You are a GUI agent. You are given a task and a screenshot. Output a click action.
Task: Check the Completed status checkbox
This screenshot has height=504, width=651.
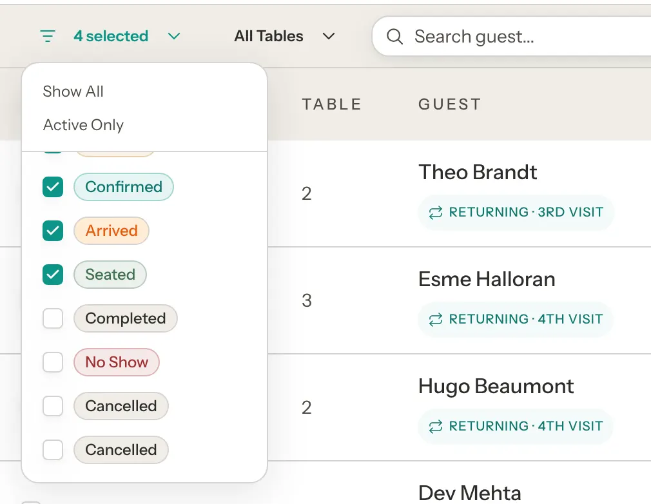click(x=53, y=318)
